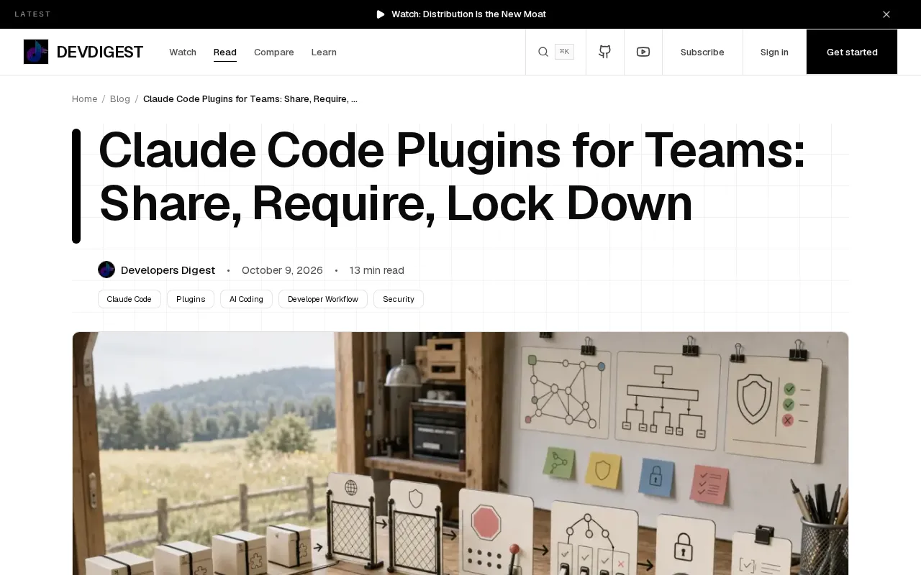Click the DevDigest logo icon
This screenshot has height=575, width=921.
(x=36, y=52)
